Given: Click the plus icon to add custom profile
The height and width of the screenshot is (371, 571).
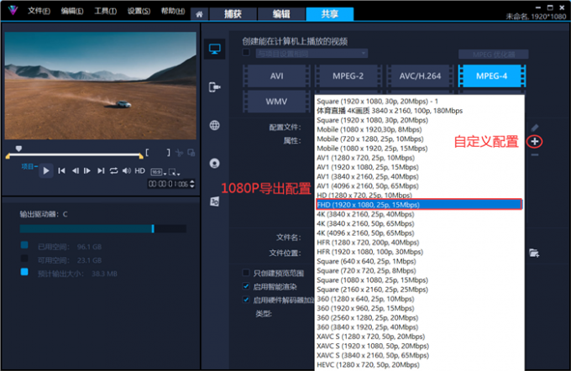Looking at the screenshot, I should point(534,142).
